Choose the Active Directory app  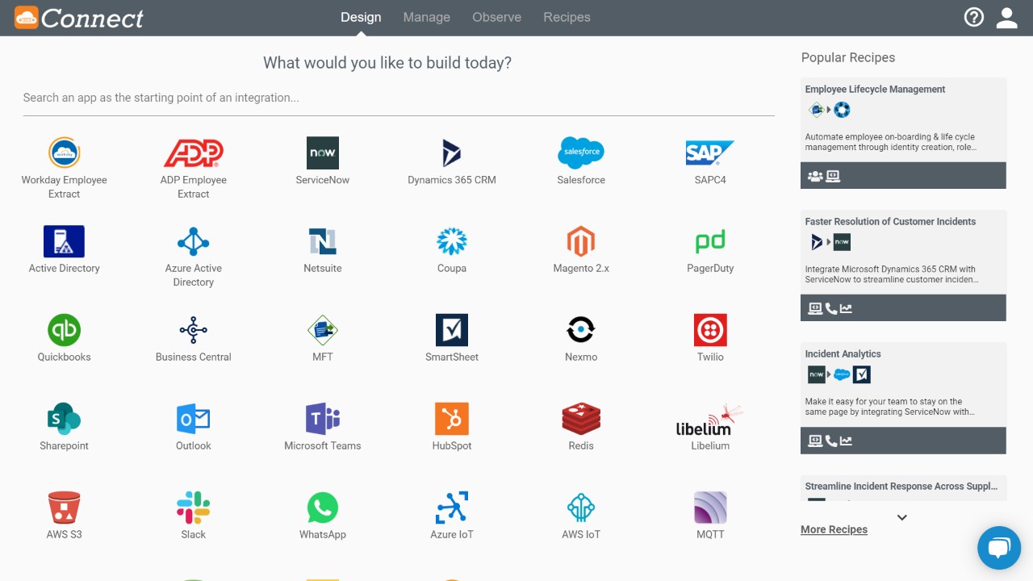click(x=64, y=241)
